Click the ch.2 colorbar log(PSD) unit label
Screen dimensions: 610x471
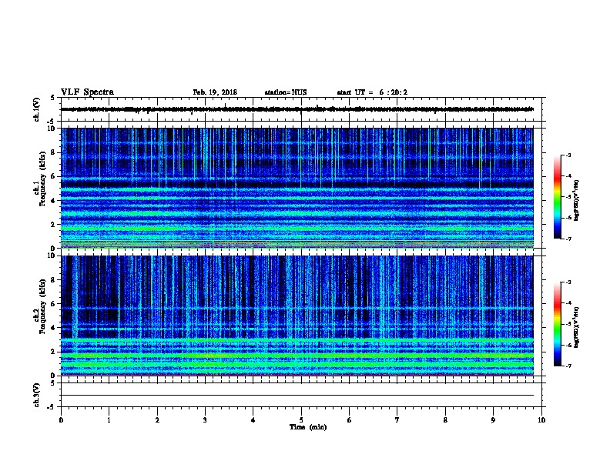[577, 328]
